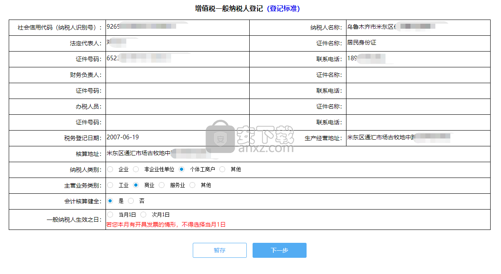The height and width of the screenshot is (274, 501).
Task: Click the 核算地址 value field
Action: click(298, 154)
